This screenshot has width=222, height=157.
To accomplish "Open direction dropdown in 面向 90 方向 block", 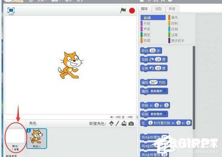I will [x=156, y=82].
